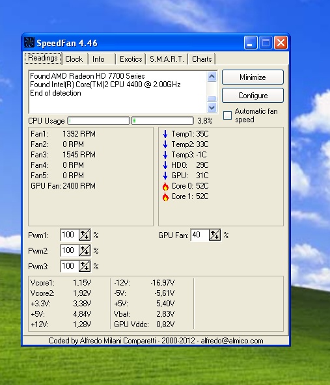Image resolution: width=330 pixels, height=385 pixels.
Task: Click the +12V 1,28V reading
Action: [x=61, y=325]
